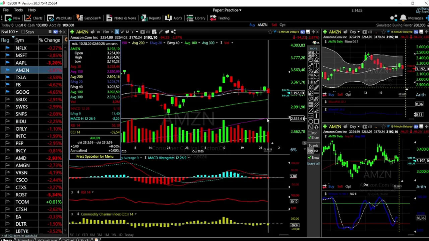Select the Fibonacci arcs drawing tool
The height and width of the screenshot is (241, 429).
[311, 71]
